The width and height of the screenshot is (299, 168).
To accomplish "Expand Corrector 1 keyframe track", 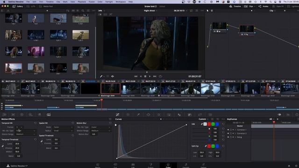I will coord(235,130).
